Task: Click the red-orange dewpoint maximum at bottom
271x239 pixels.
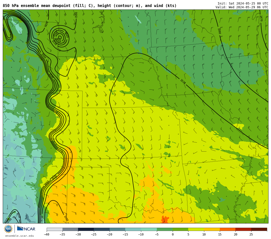Action: pyautogui.click(x=165, y=219)
